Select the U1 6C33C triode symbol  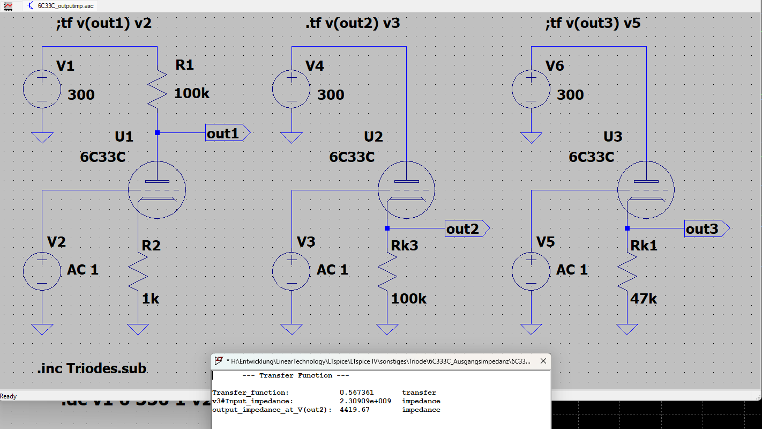pyautogui.click(x=157, y=190)
